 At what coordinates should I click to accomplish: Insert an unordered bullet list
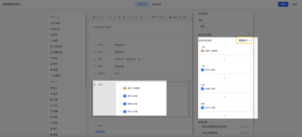pos(132,17)
